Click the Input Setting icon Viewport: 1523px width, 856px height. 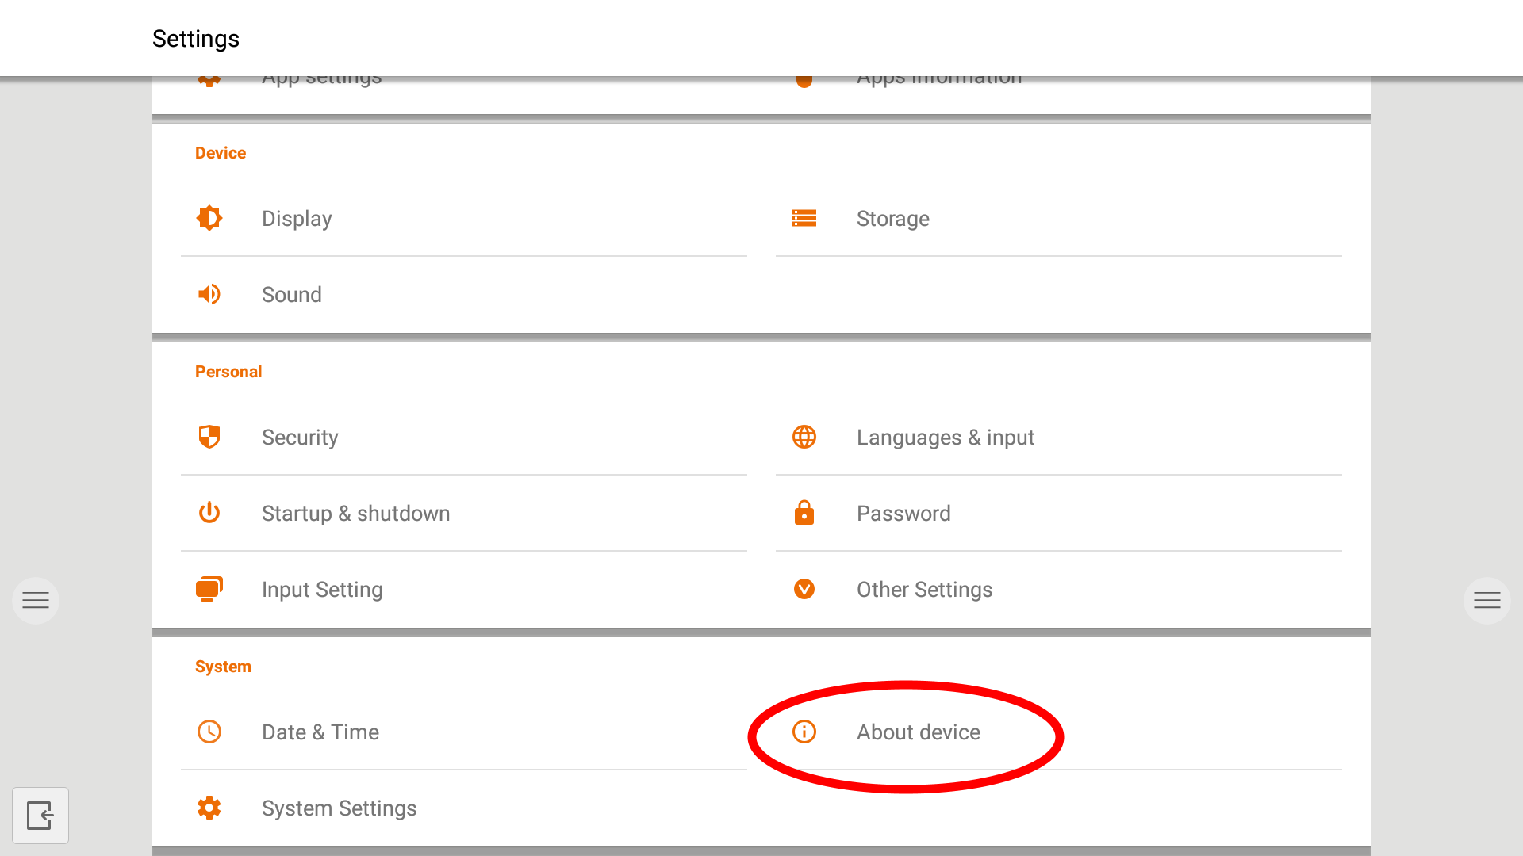pyautogui.click(x=209, y=589)
